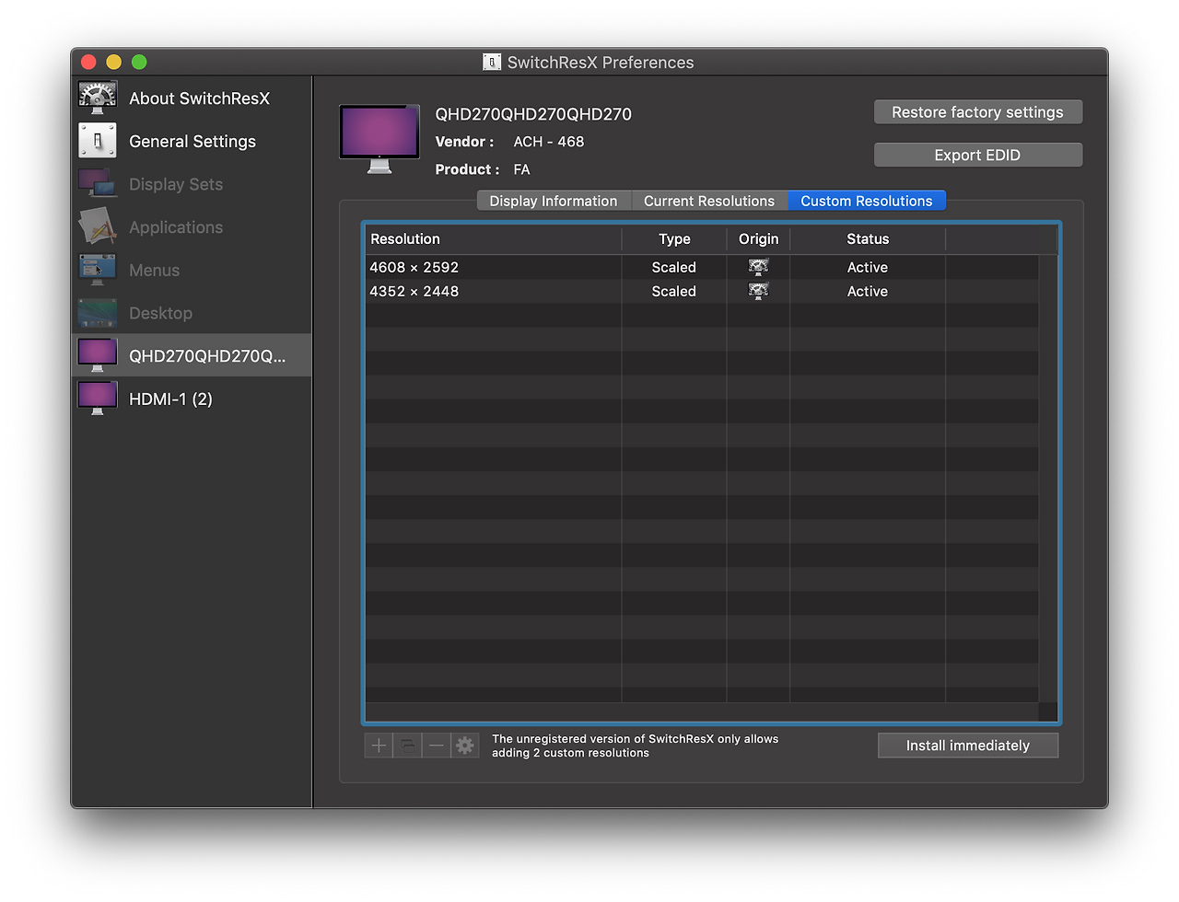Screen dimensions: 1179x902
Task: Select HDMI-1 (2) monitor icon
Action: [x=98, y=399]
